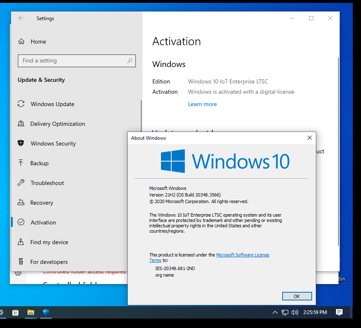Image resolution: width=361 pixels, height=328 pixels.
Task: Select Recovery in the sidebar
Action: [41, 203]
